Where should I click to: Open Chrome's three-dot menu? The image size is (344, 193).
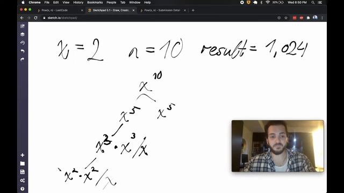click(x=322, y=18)
